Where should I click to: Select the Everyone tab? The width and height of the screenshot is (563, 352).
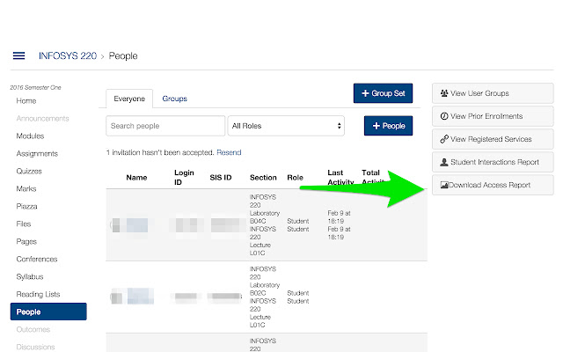click(129, 99)
